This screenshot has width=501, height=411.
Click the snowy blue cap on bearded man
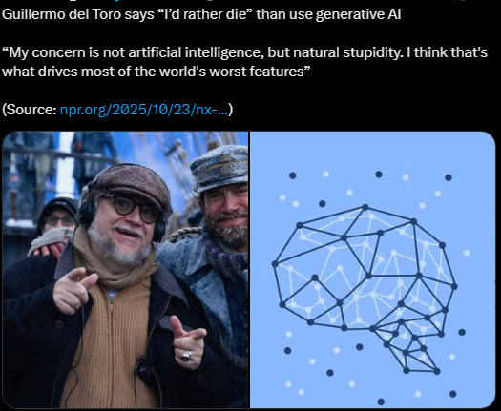[220, 168]
